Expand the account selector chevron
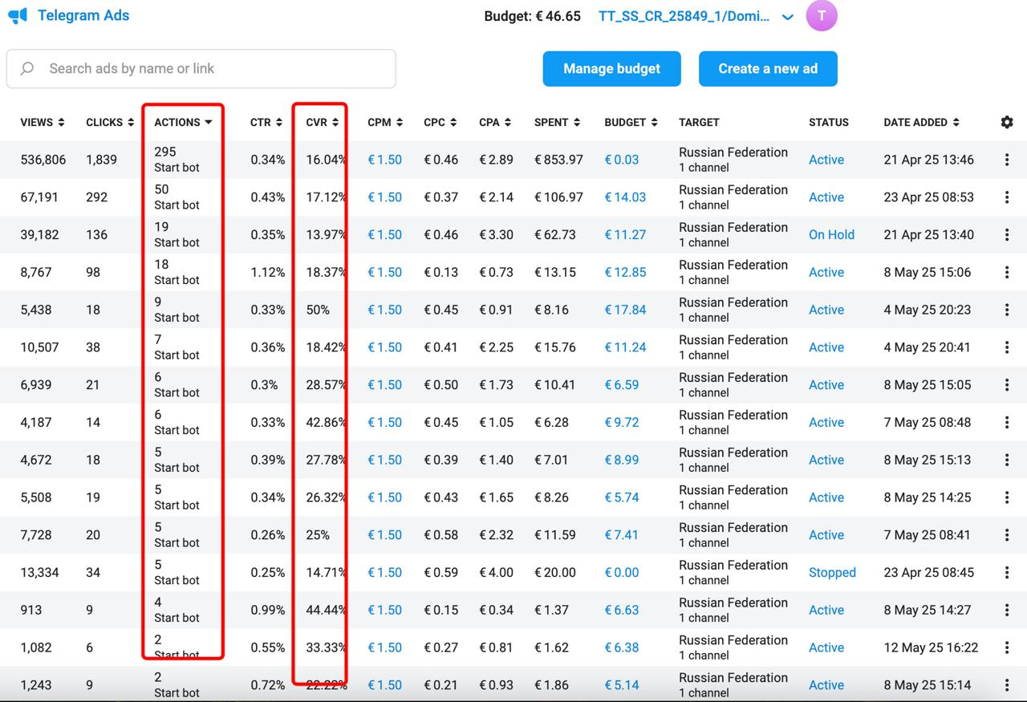1027x702 pixels. 788,17
